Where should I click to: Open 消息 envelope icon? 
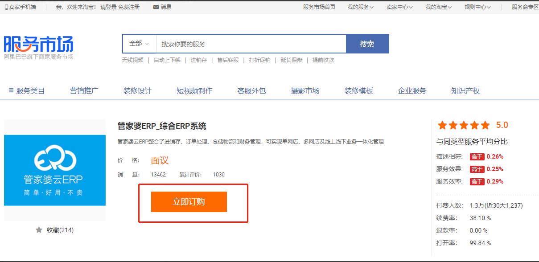pos(156,7)
